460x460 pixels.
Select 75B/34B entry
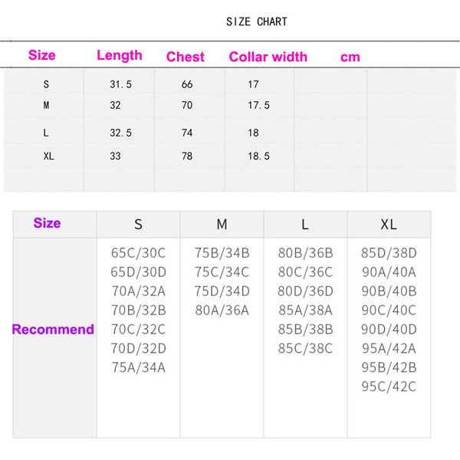[222, 253]
